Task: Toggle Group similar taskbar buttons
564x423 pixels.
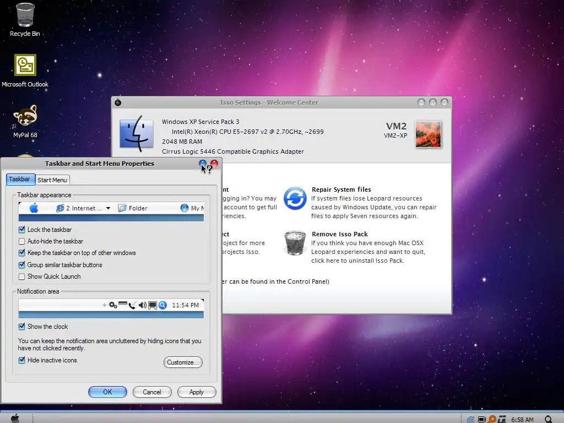Action: 21,265
